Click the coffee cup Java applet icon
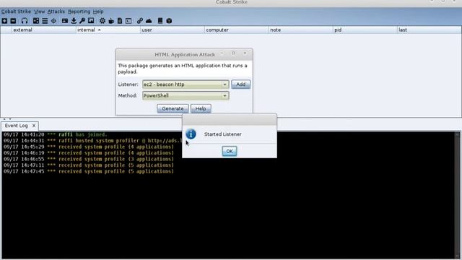This screenshot has height=260, width=462. [111, 21]
